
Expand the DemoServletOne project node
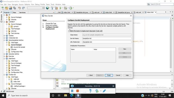[x=4, y=54]
